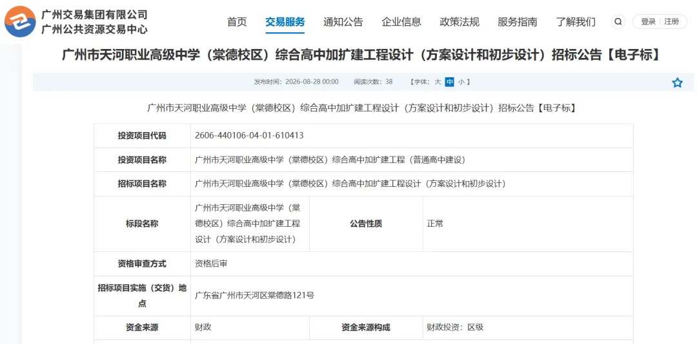This screenshot has height=344, width=697.
Task: Open the 服务指南 menu
Action: 518,22
